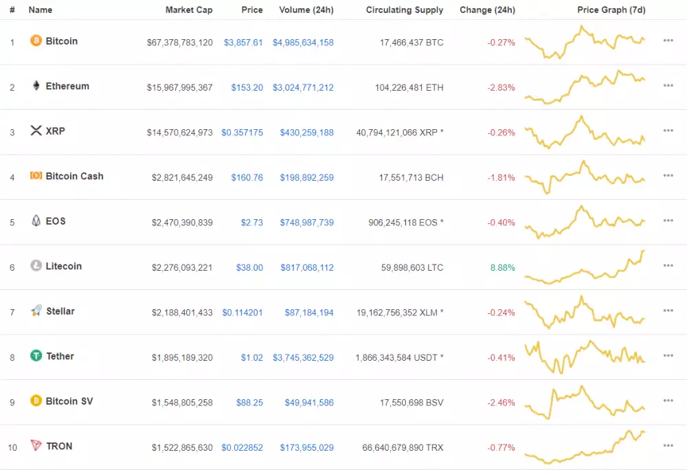687x470 pixels.
Task: Click the Stellar rocket icon
Action: 35,311
